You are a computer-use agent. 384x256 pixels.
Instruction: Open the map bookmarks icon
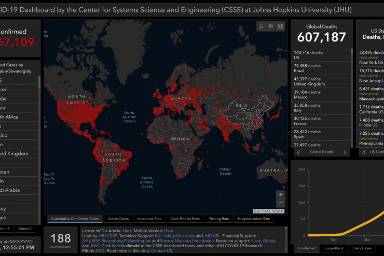click(x=262, y=26)
